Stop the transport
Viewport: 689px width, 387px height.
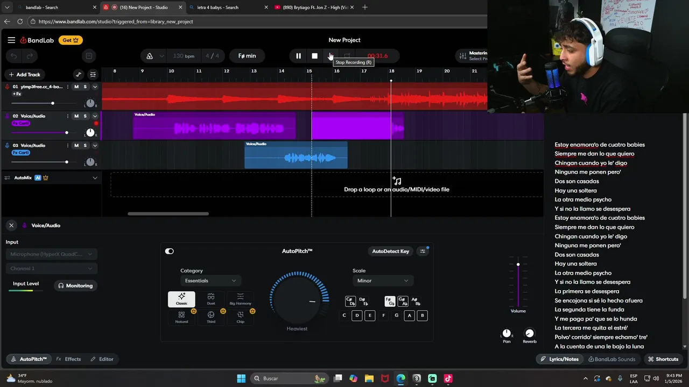pyautogui.click(x=315, y=56)
